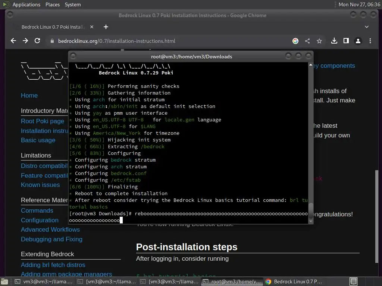The width and height of the screenshot is (382, 286).
Task: Click the key components link
Action: (334, 66)
